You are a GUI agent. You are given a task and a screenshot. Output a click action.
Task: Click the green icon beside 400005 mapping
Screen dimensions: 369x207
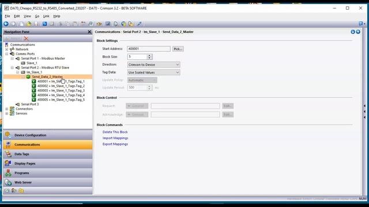point(34,99)
